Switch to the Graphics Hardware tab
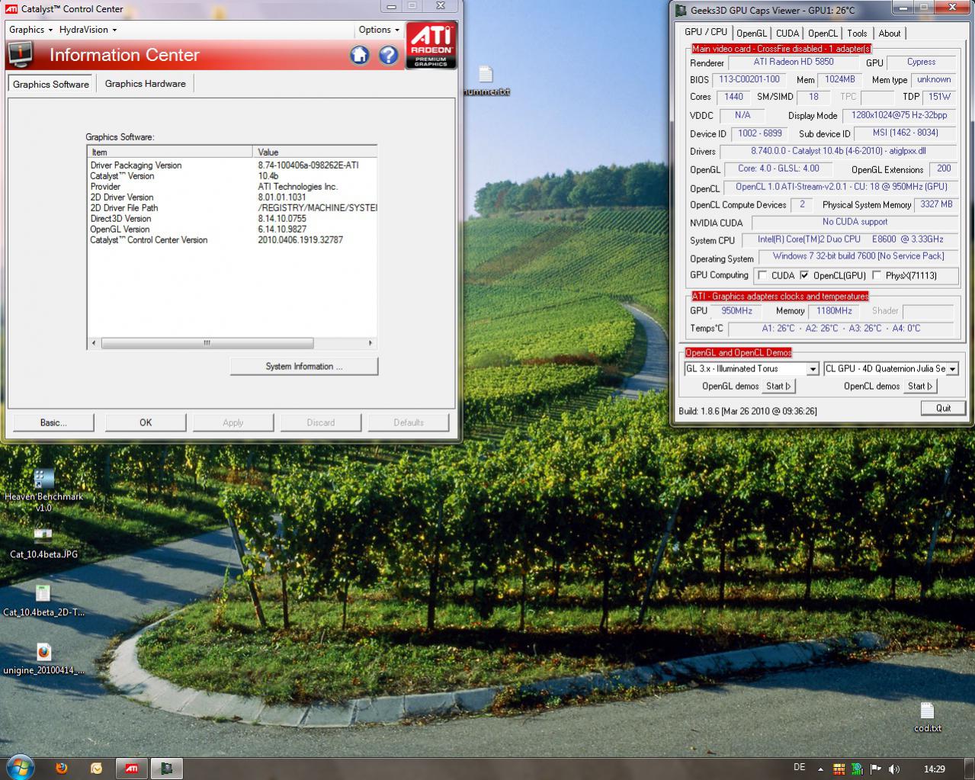The height and width of the screenshot is (780, 975). point(146,83)
